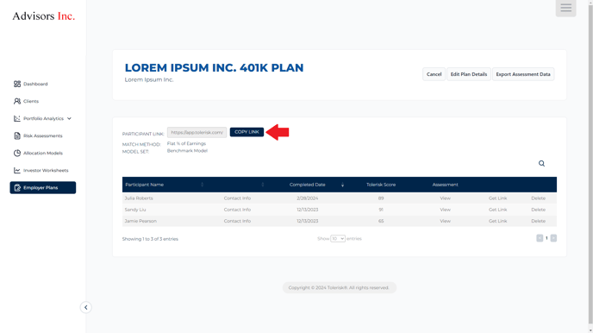The image size is (593, 333).
Task: Click the Assessment column header
Action: point(445,185)
